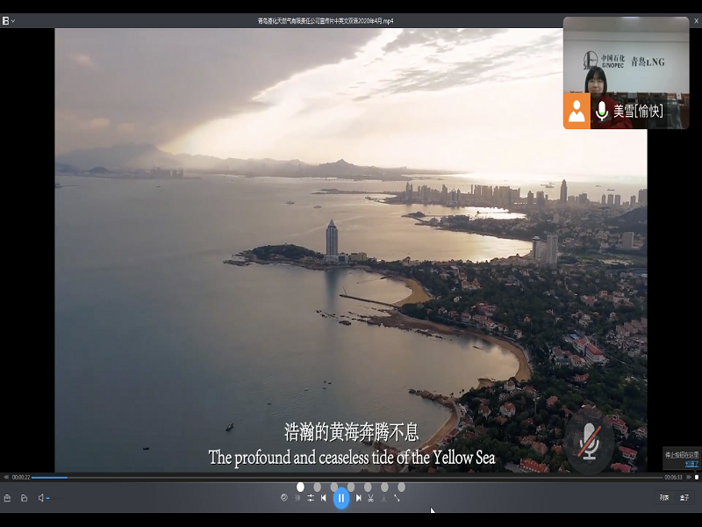Click the webcam microphone icon beside 美雪
This screenshot has height=527, width=702.
tap(602, 112)
